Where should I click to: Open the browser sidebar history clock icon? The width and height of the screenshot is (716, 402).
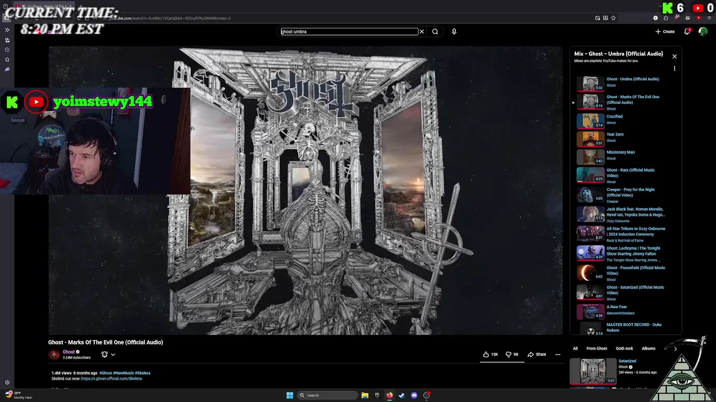click(7, 50)
